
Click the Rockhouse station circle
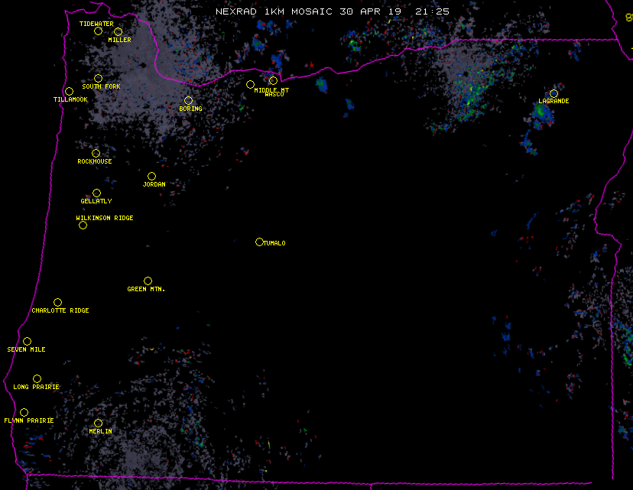(96, 153)
